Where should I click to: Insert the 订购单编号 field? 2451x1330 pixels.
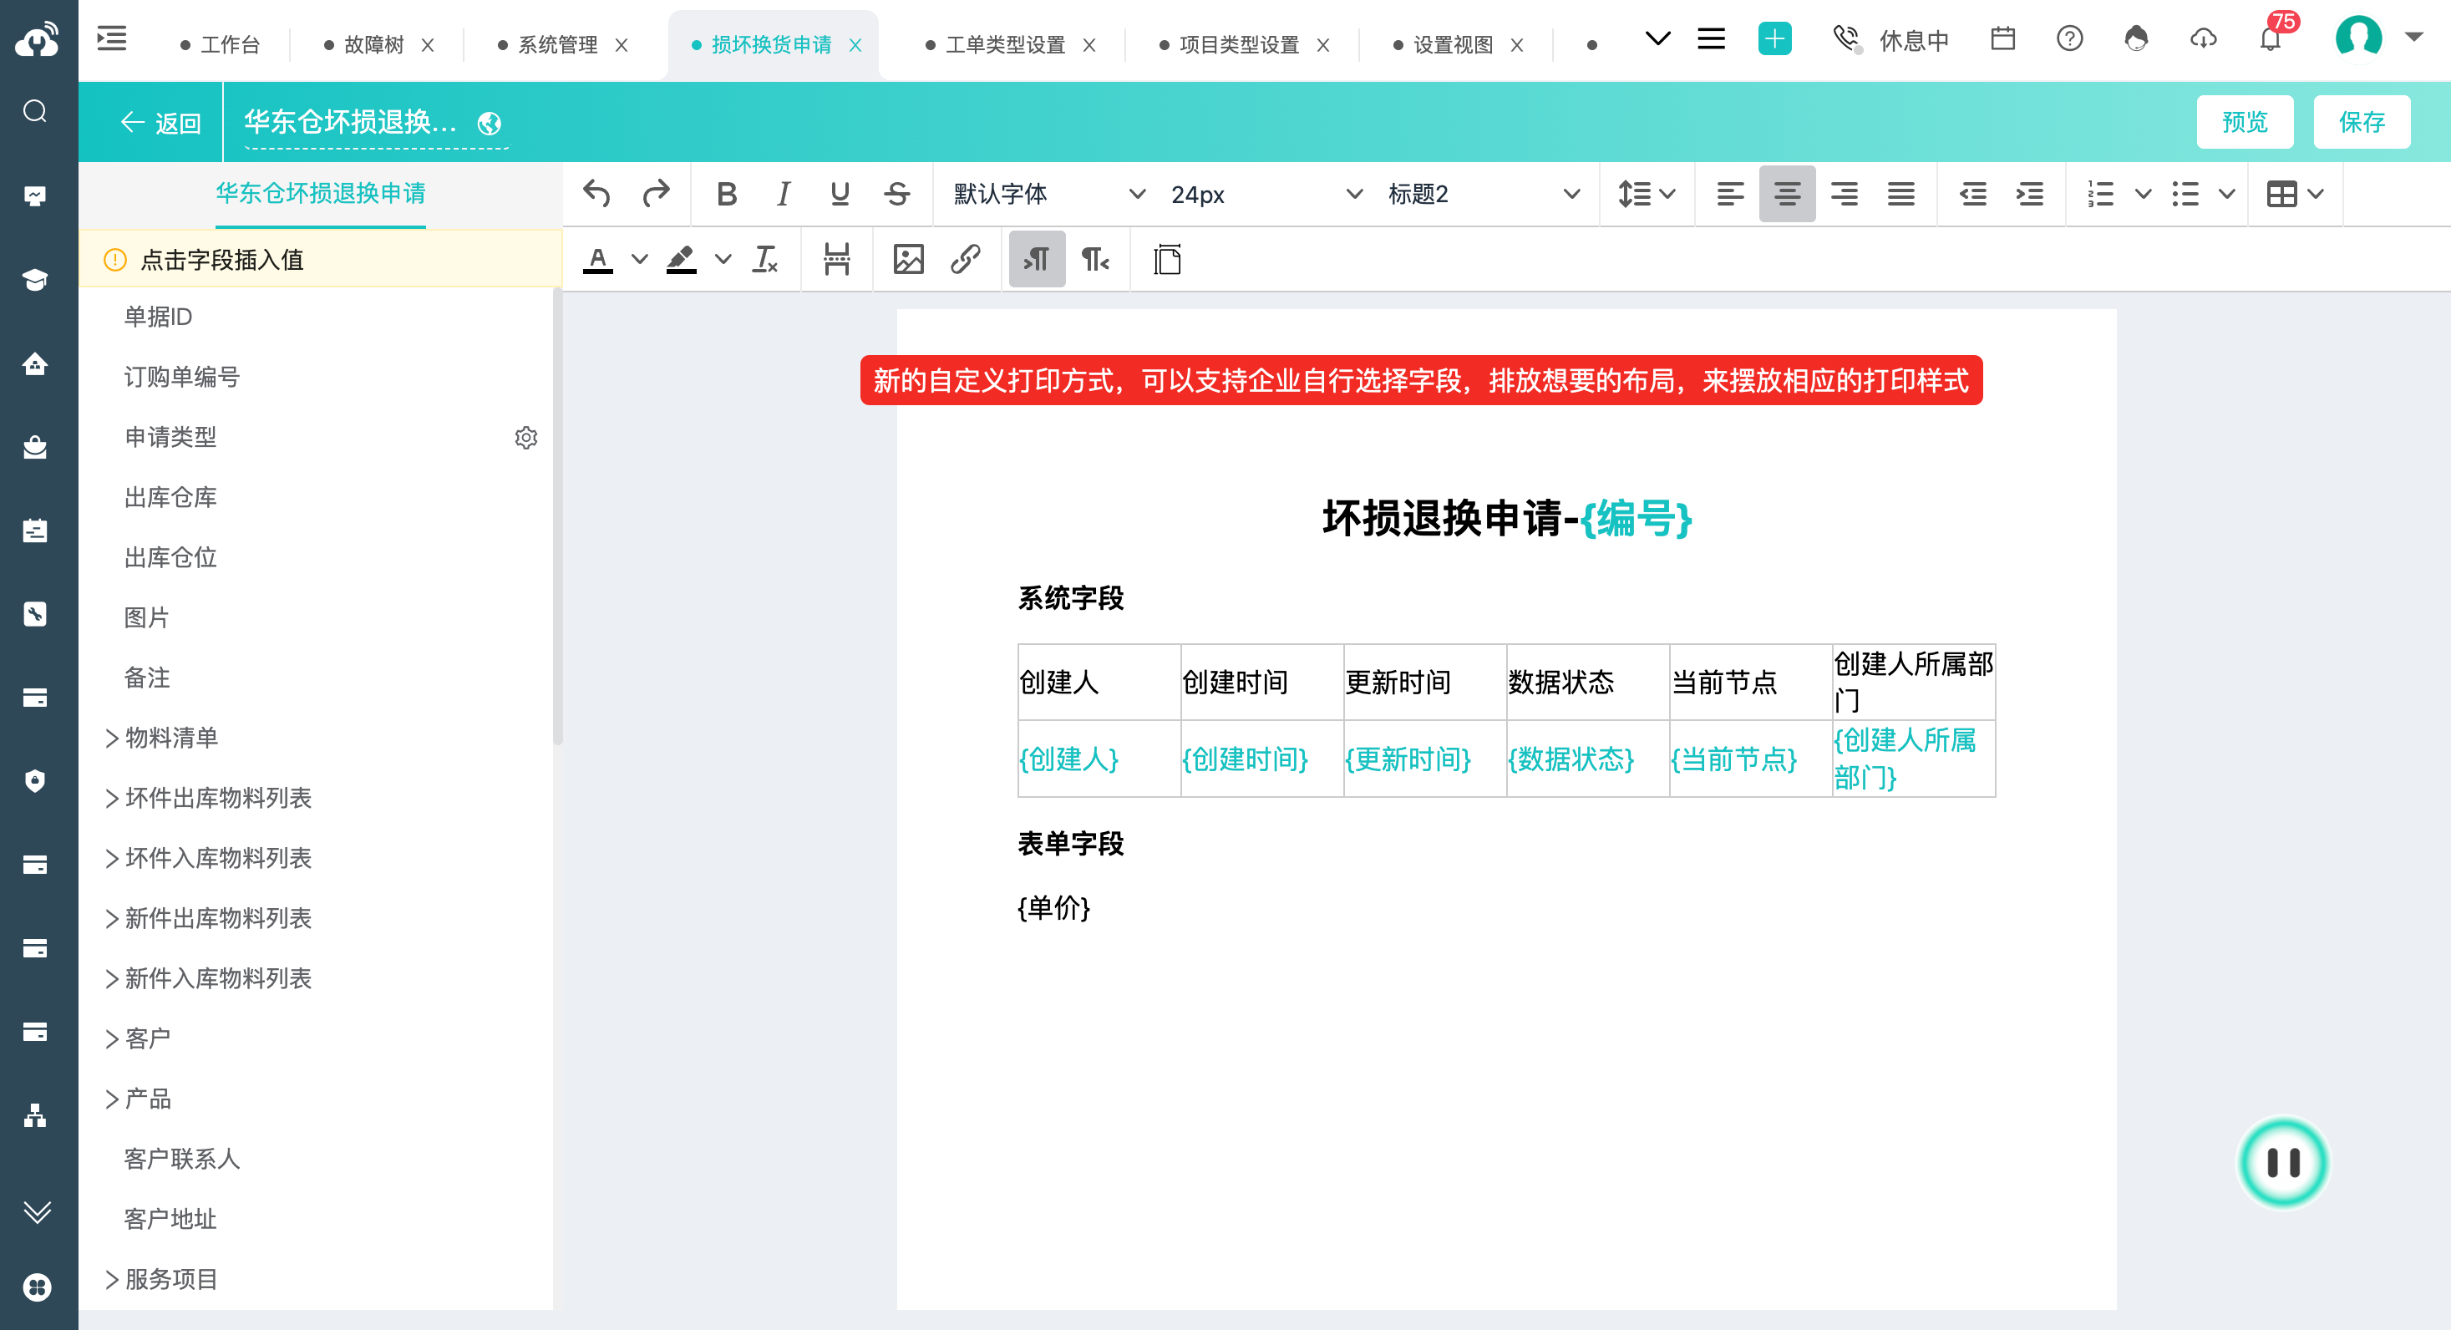[x=182, y=378]
